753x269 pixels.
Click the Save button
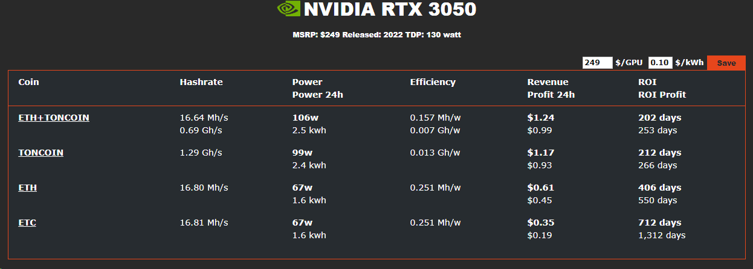coord(726,63)
